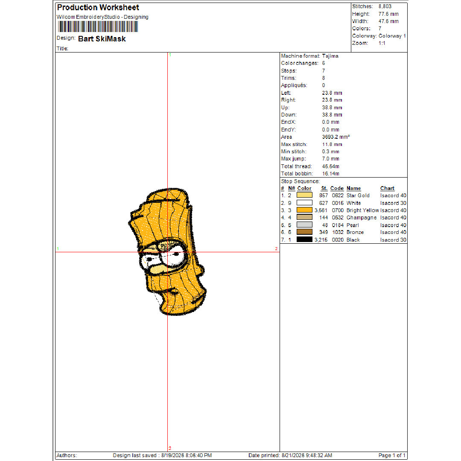This screenshot has width=461, height=461.
Task: Click the zoom value '1:1'
Action: (x=382, y=43)
